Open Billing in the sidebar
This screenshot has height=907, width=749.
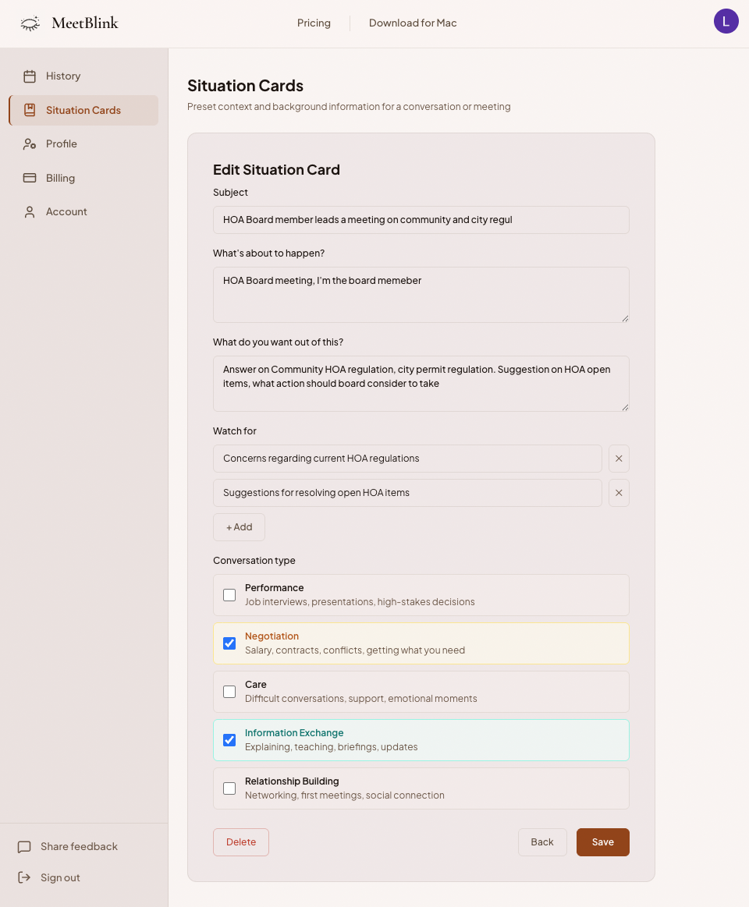(x=84, y=178)
